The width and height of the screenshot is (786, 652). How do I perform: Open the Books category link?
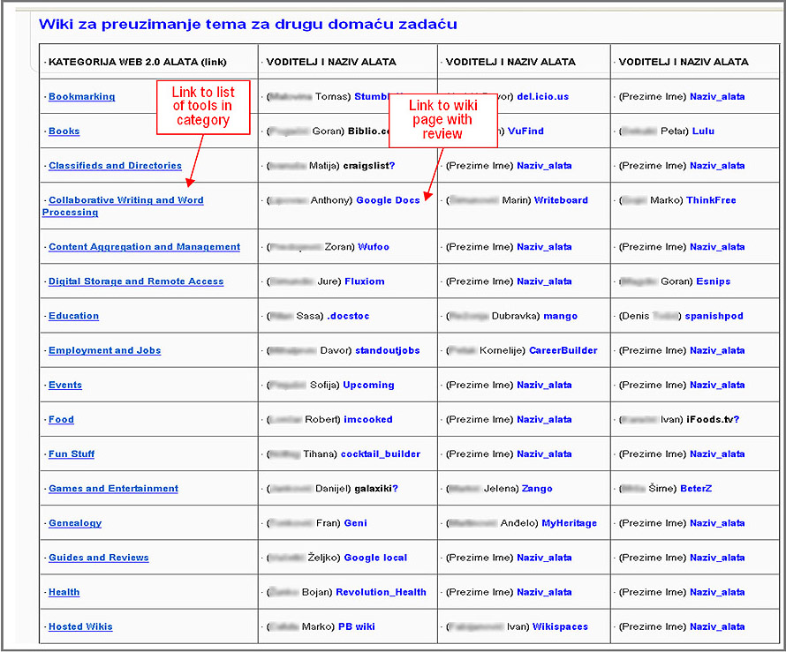point(64,131)
